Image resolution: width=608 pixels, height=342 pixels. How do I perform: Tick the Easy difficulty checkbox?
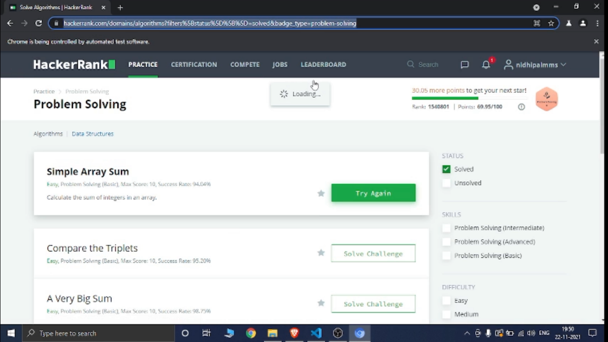coord(446,301)
